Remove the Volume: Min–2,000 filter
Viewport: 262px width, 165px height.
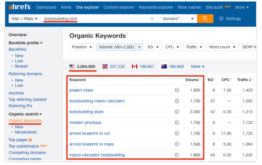(139, 47)
